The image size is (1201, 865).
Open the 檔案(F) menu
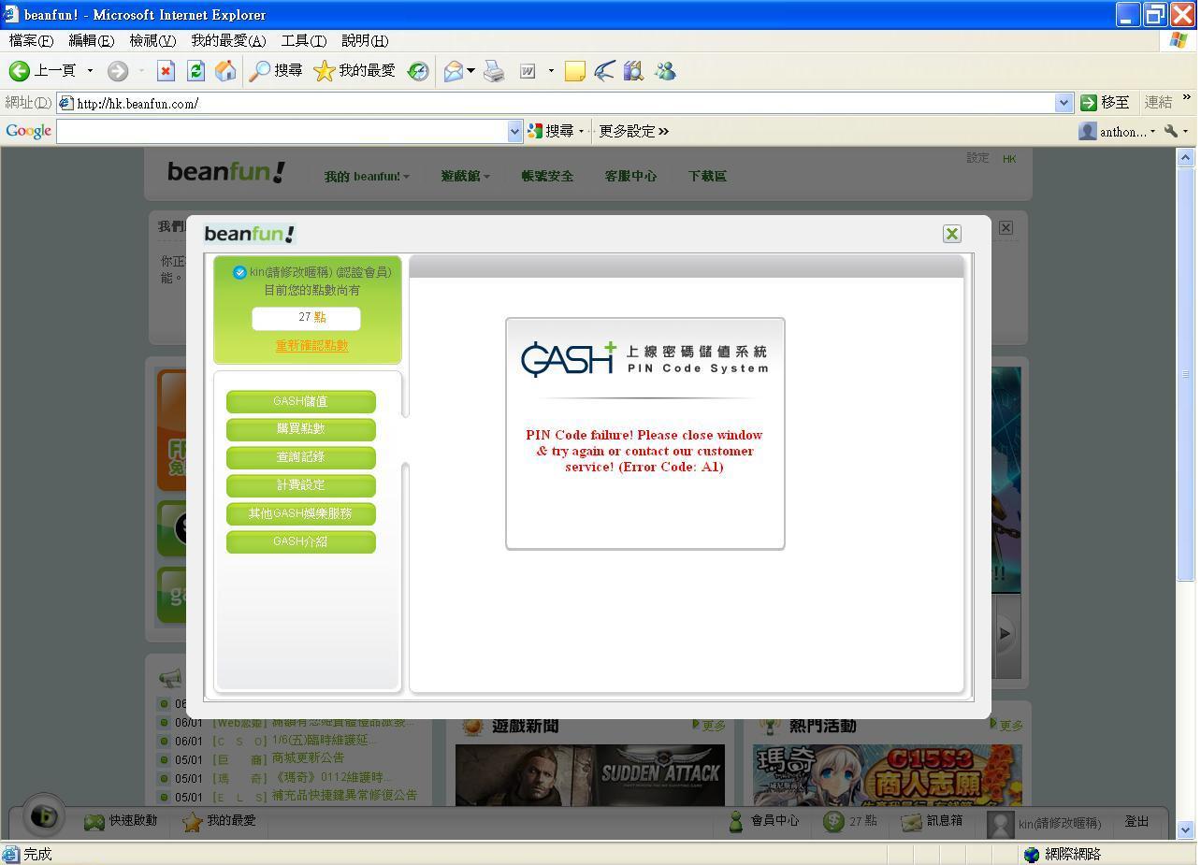pyautogui.click(x=31, y=40)
